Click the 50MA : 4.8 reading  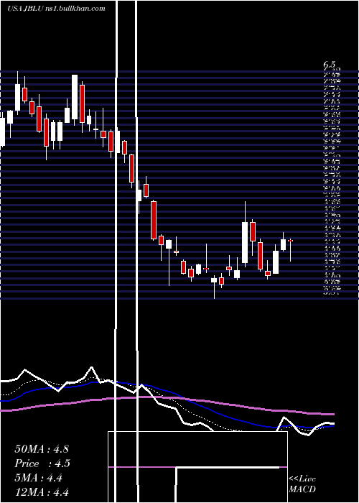(42, 449)
